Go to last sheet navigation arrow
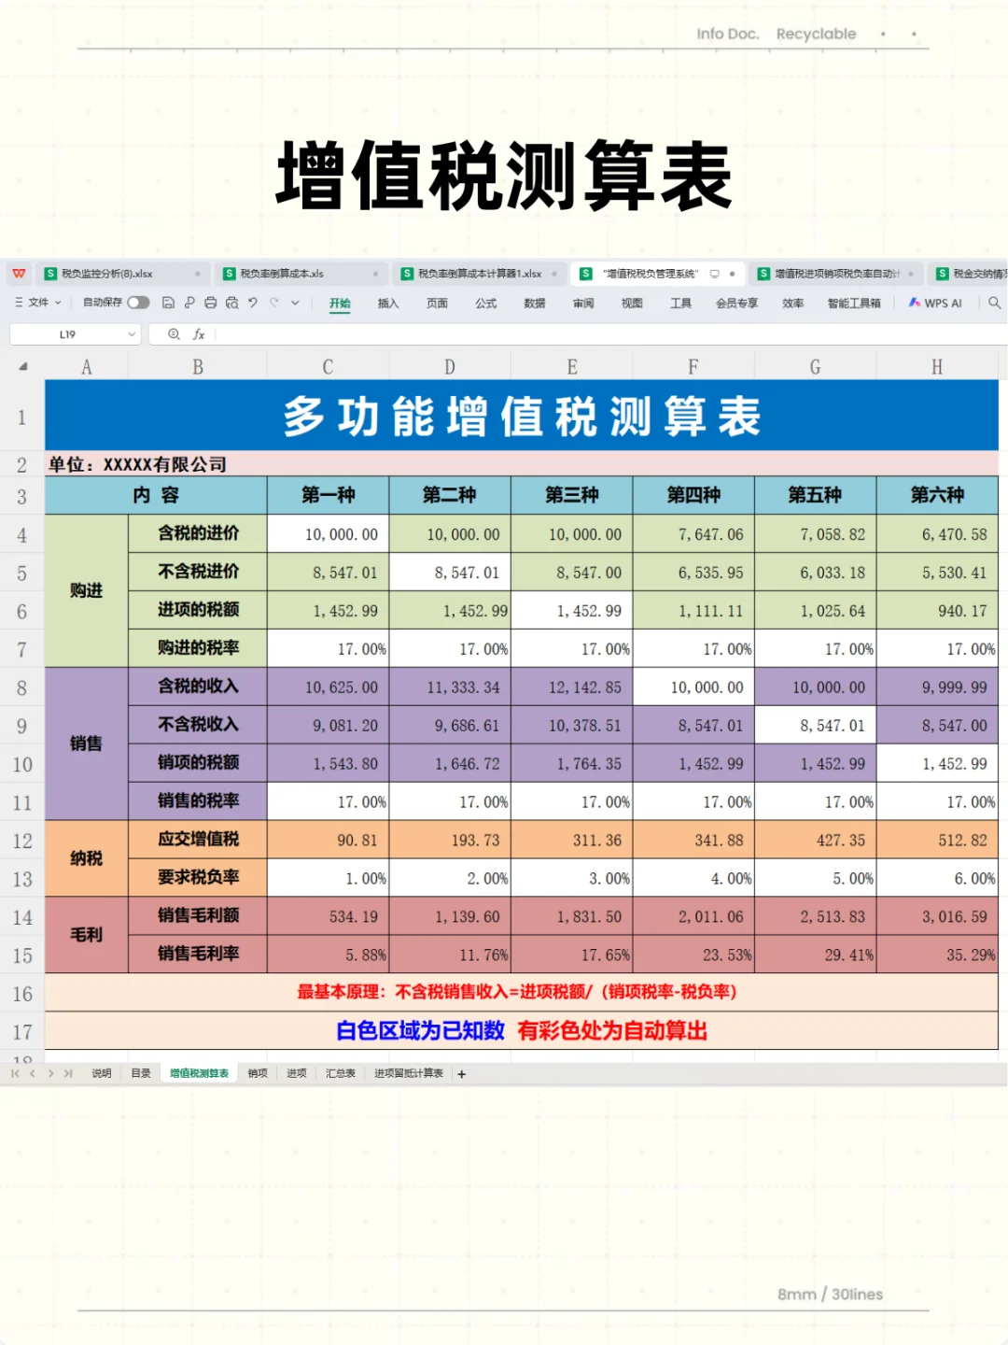The image size is (1008, 1345). [68, 1074]
